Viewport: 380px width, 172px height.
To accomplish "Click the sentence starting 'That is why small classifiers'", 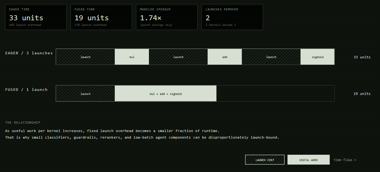I will (142, 137).
